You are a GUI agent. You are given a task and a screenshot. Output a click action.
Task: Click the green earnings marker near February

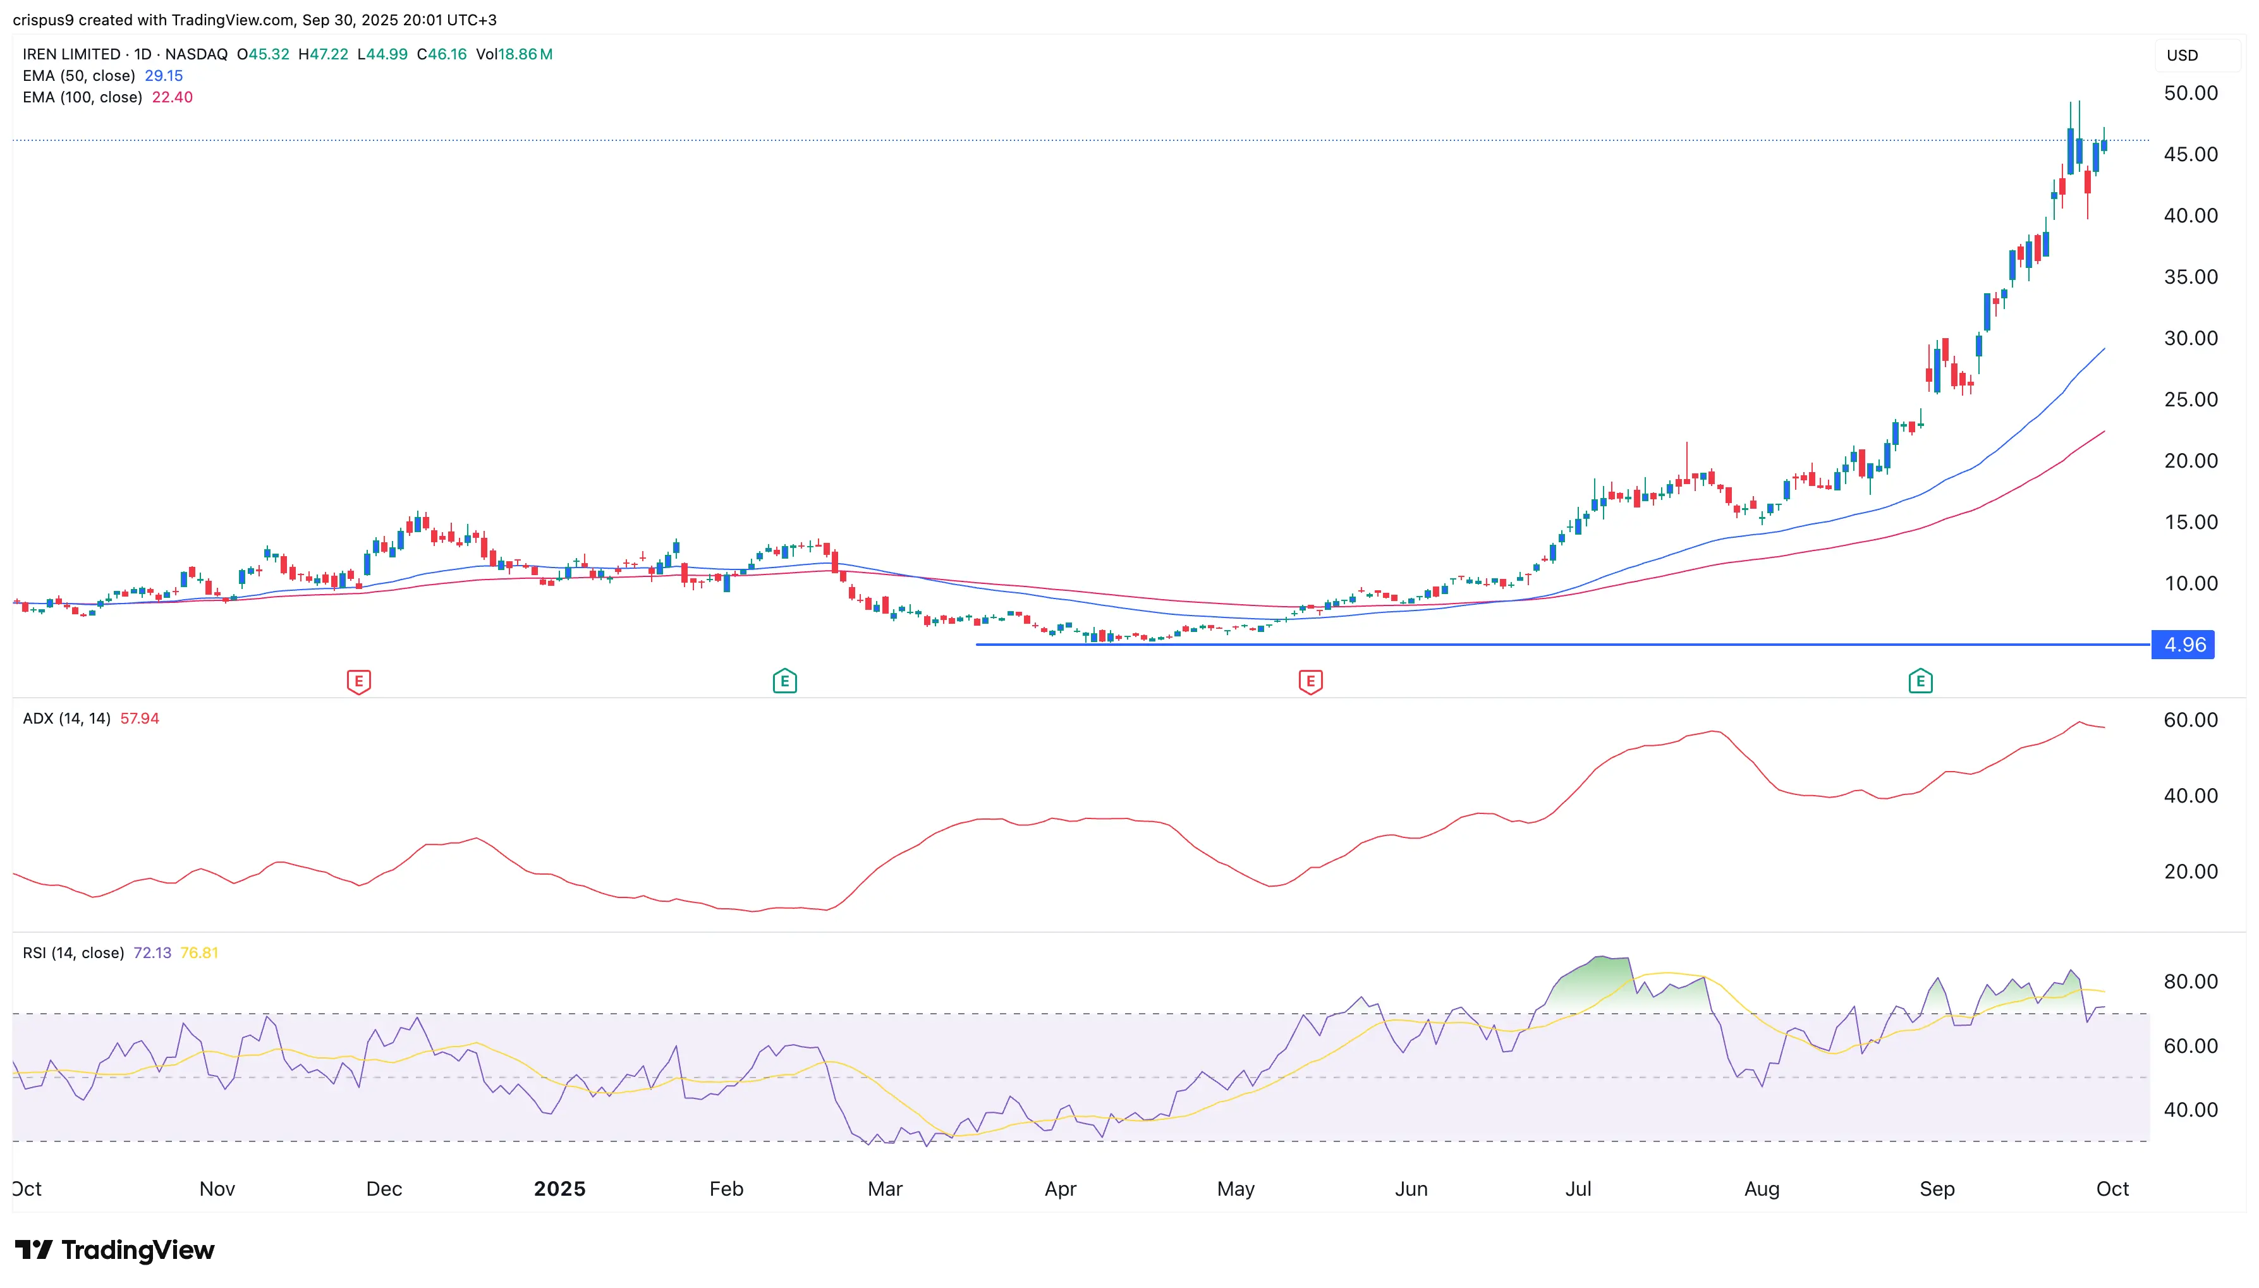pos(784,681)
